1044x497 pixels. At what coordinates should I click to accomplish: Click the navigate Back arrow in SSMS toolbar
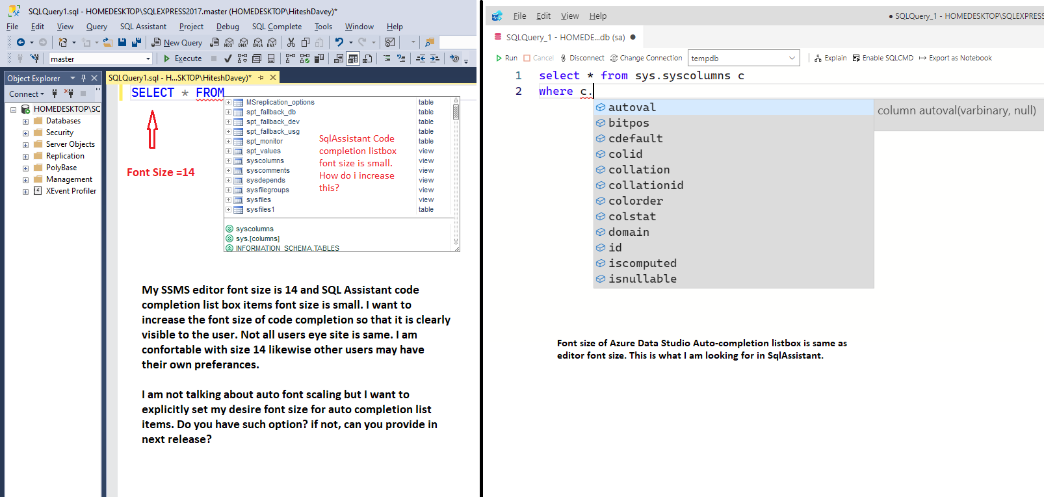coord(21,42)
